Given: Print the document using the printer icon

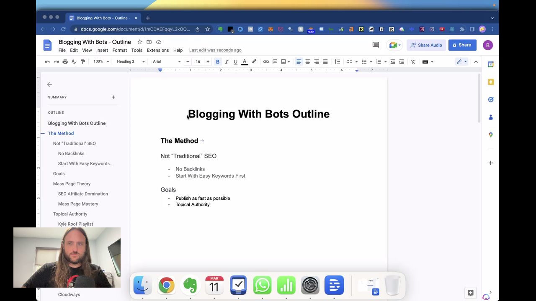Looking at the screenshot, I should tap(65, 62).
